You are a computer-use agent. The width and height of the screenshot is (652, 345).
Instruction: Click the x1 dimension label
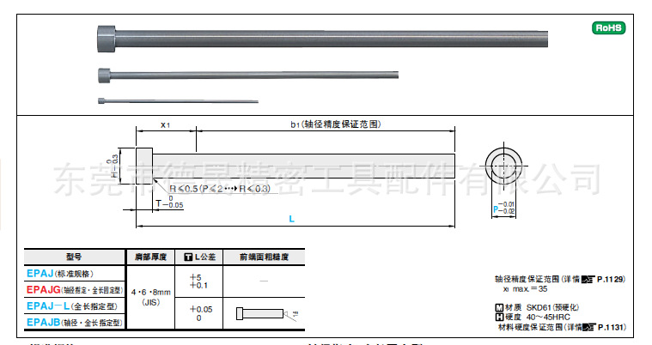(165, 124)
